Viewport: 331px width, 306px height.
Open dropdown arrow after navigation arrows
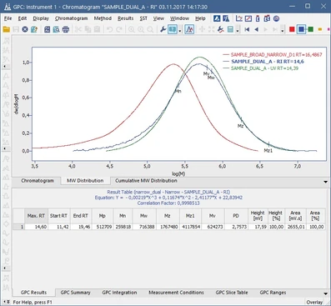pos(283,30)
